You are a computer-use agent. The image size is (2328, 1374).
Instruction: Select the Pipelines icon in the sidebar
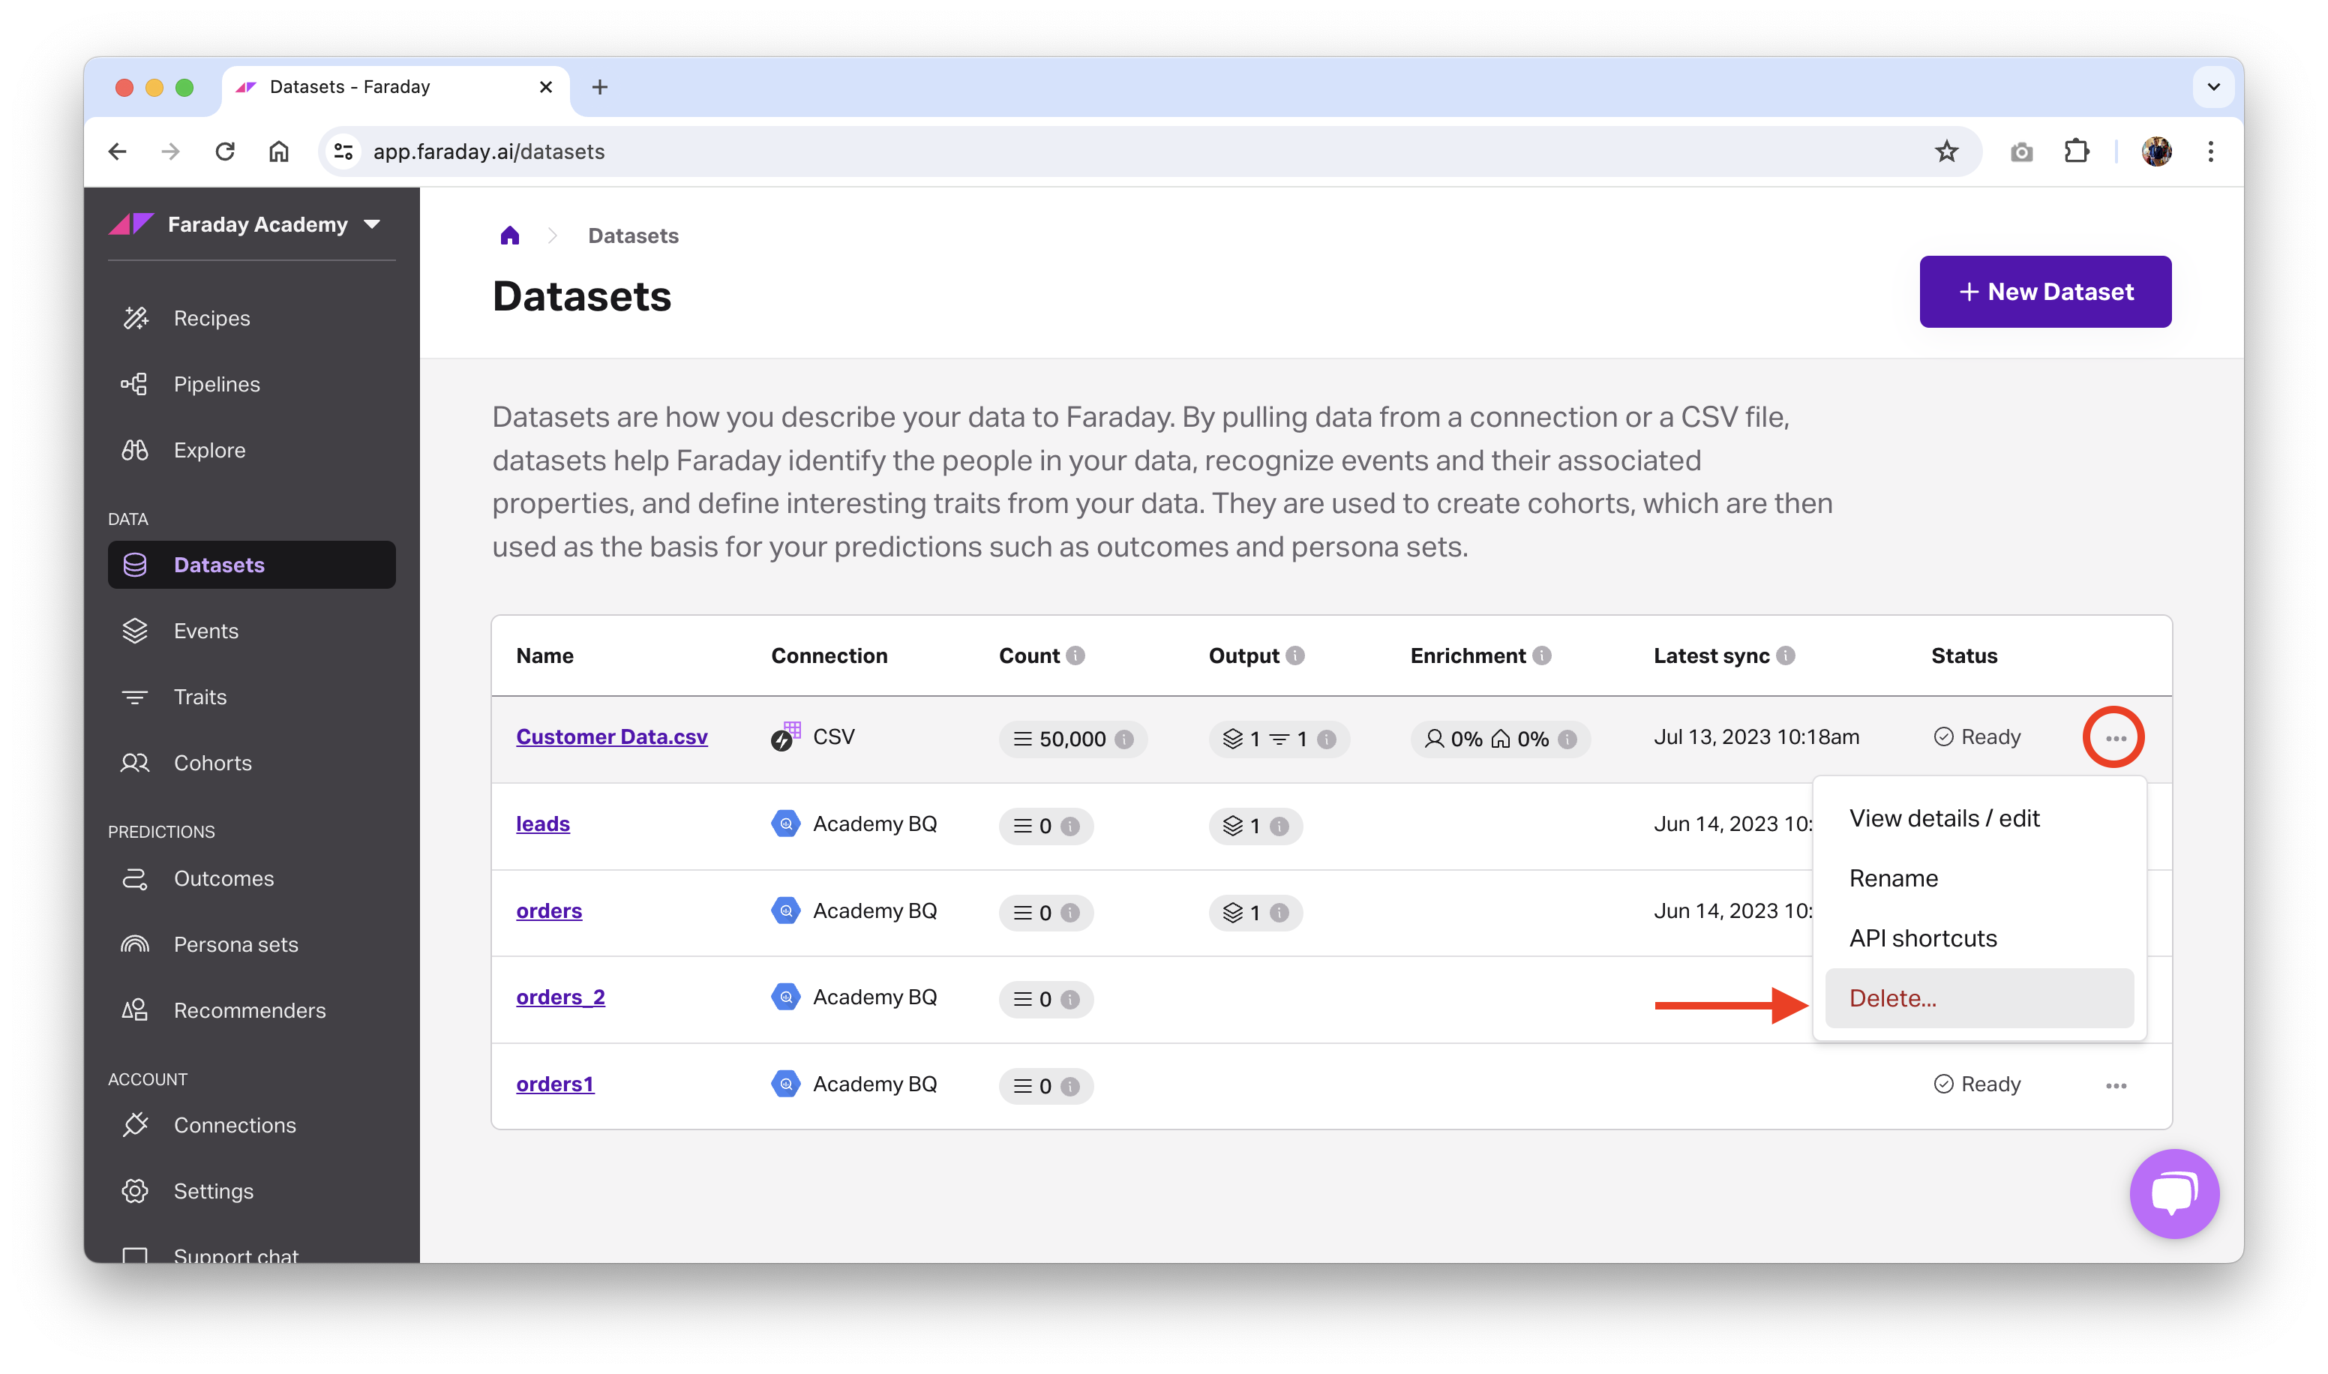(x=135, y=383)
